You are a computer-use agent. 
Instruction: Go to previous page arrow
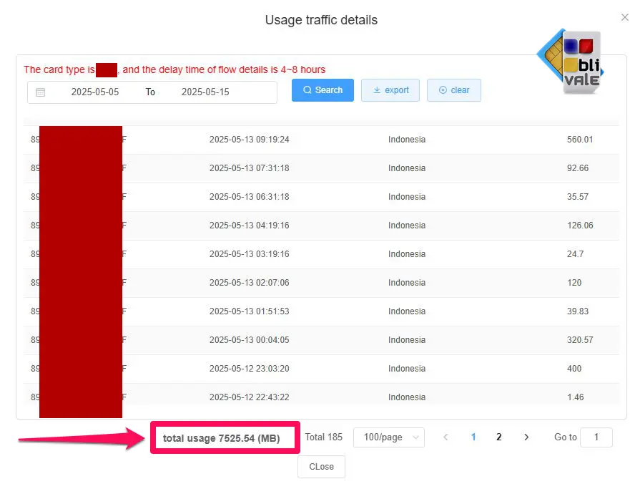(445, 437)
